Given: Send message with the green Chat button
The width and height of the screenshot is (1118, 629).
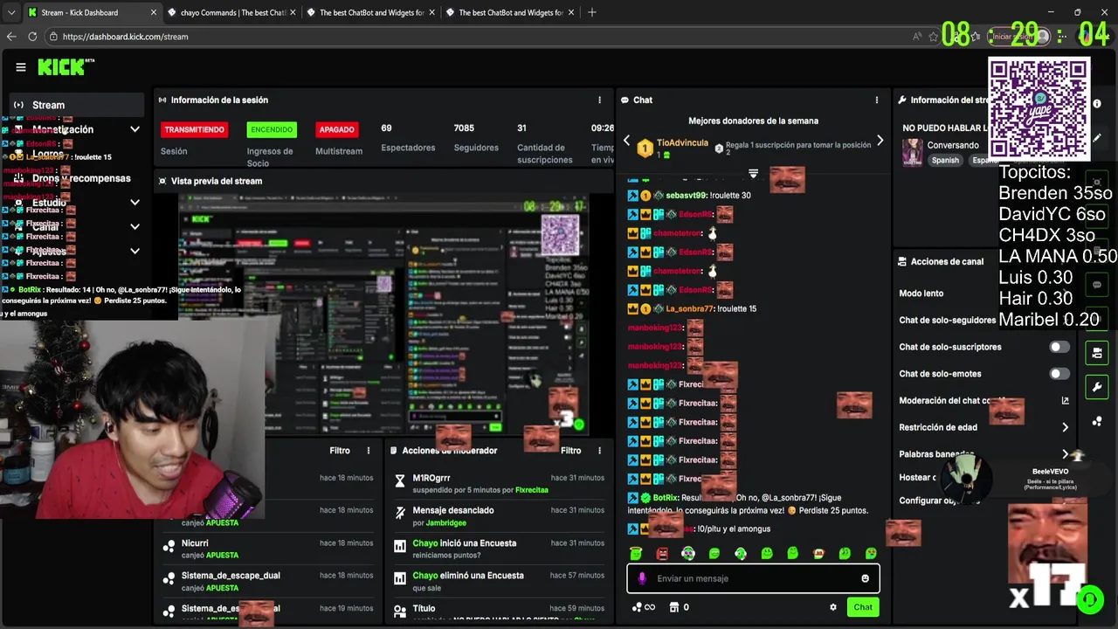Looking at the screenshot, I should click(x=863, y=607).
